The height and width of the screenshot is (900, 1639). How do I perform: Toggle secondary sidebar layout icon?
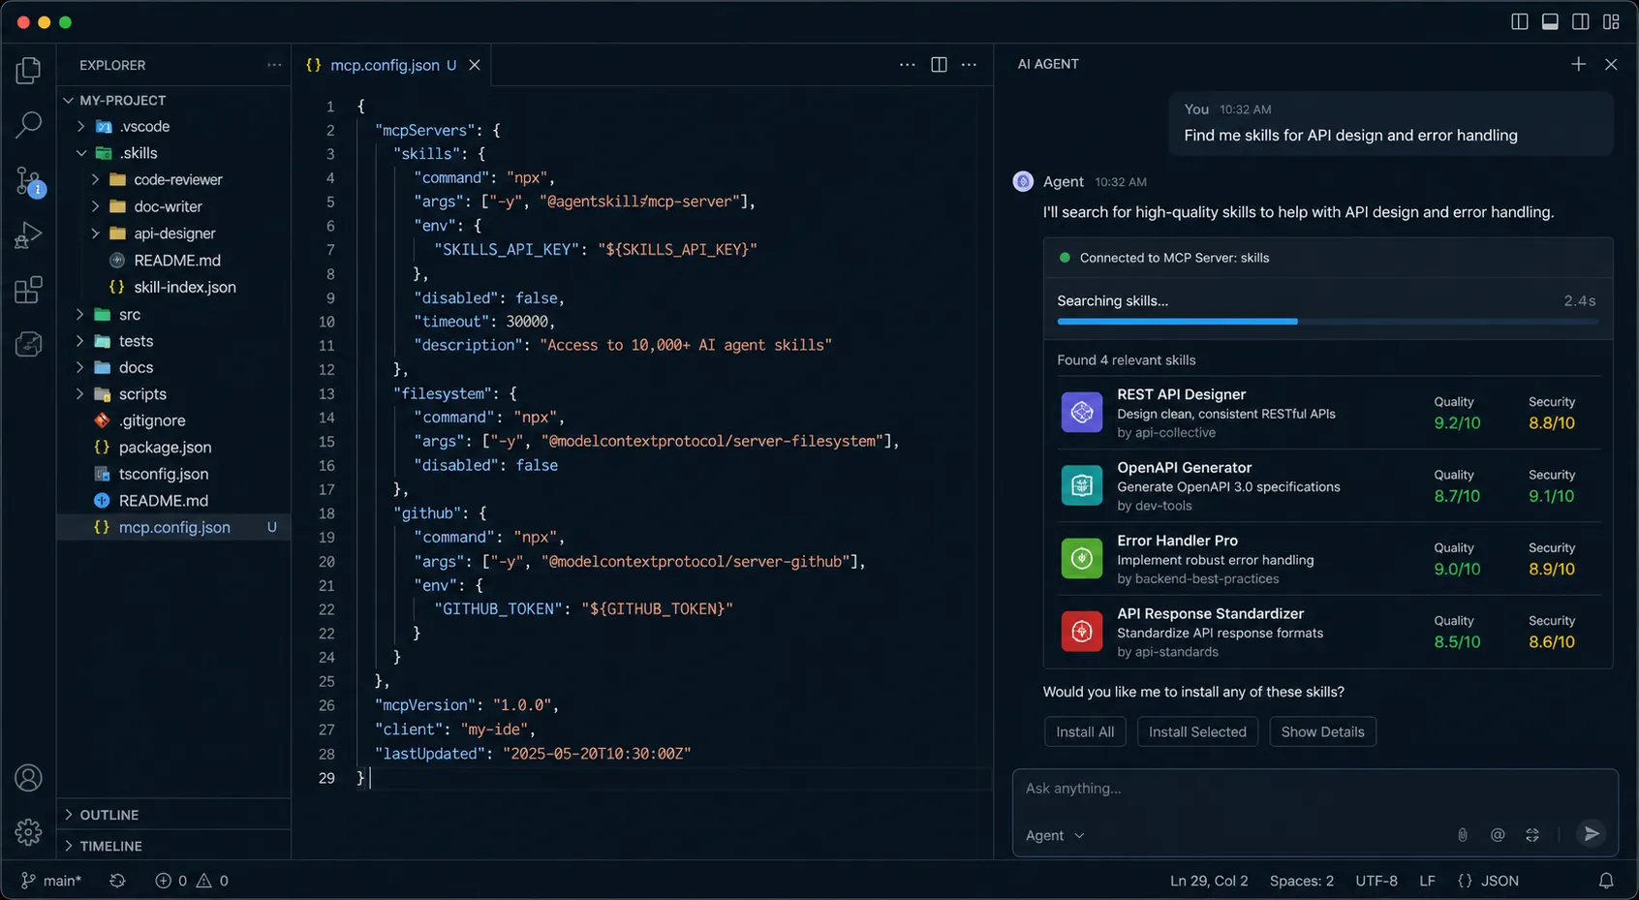pos(1581,21)
